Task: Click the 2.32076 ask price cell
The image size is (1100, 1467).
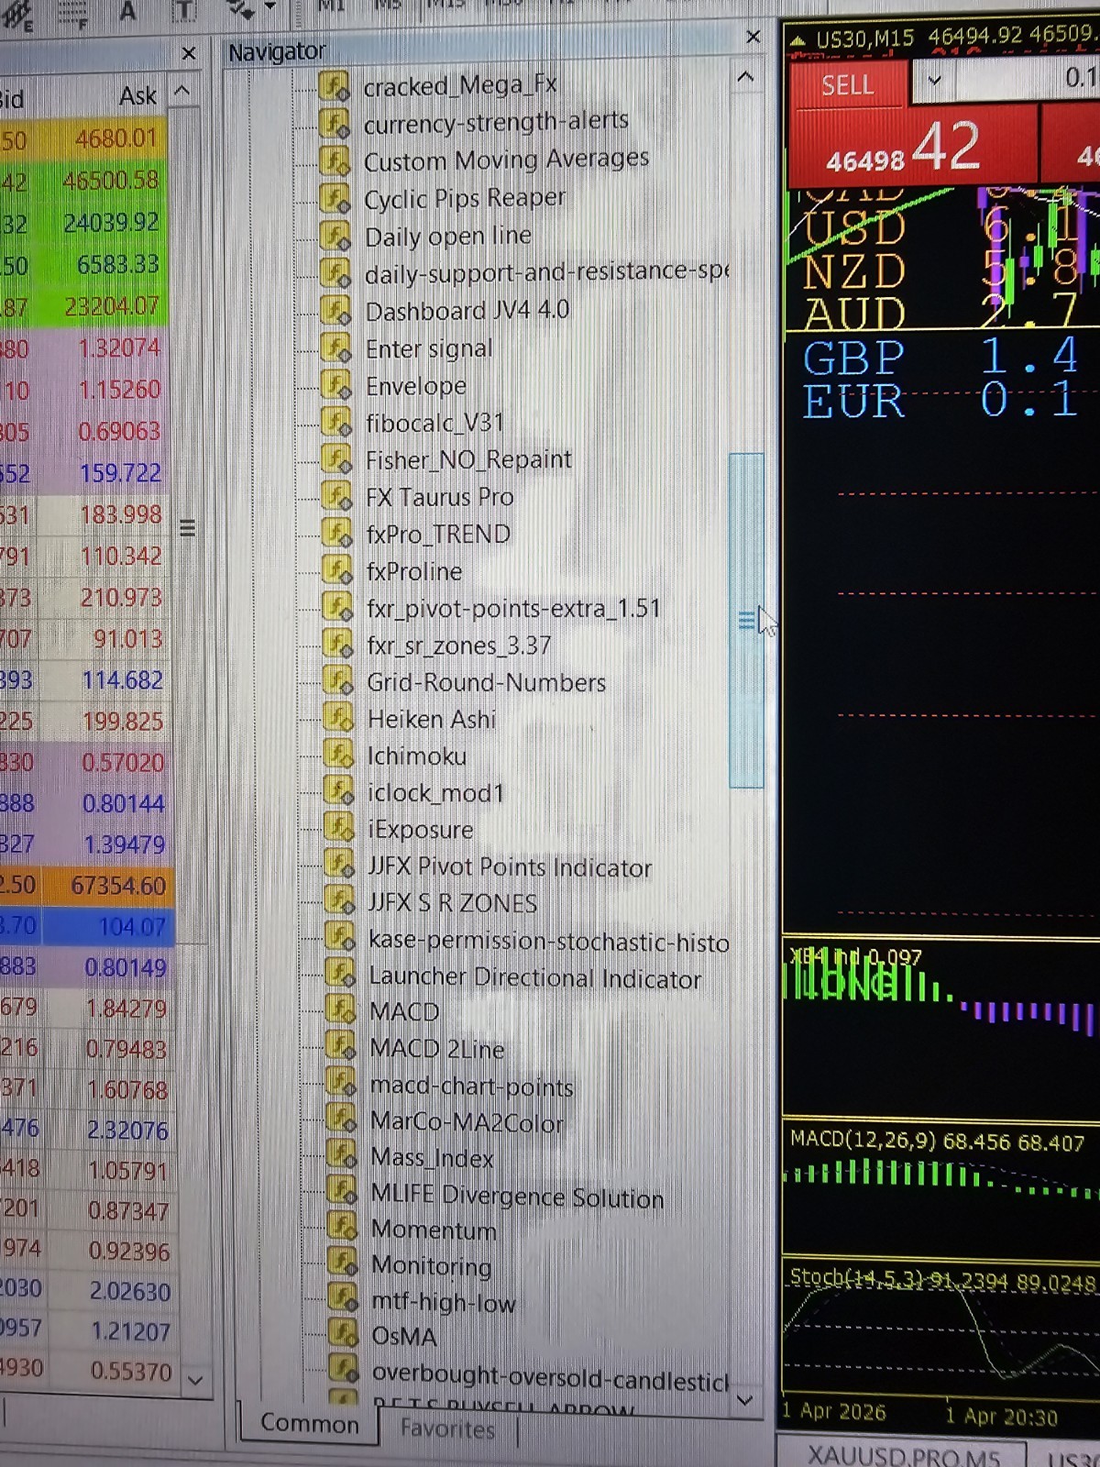Action: pos(127,1130)
